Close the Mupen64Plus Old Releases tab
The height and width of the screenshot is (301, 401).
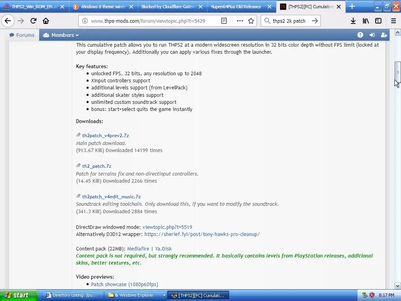click(x=269, y=7)
